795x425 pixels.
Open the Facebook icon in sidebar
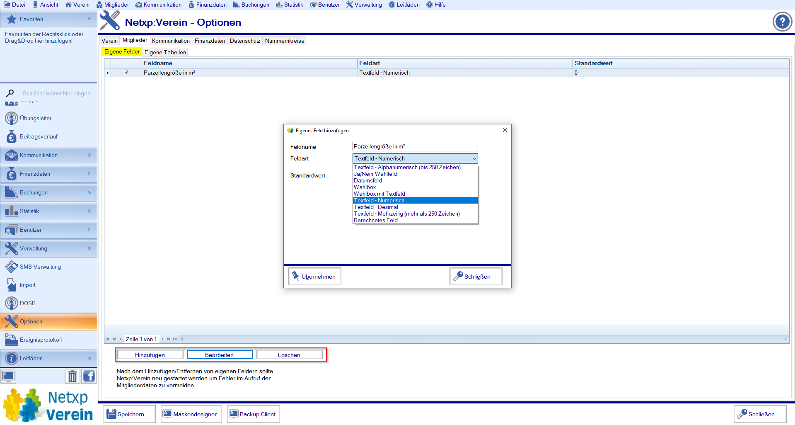tap(89, 376)
